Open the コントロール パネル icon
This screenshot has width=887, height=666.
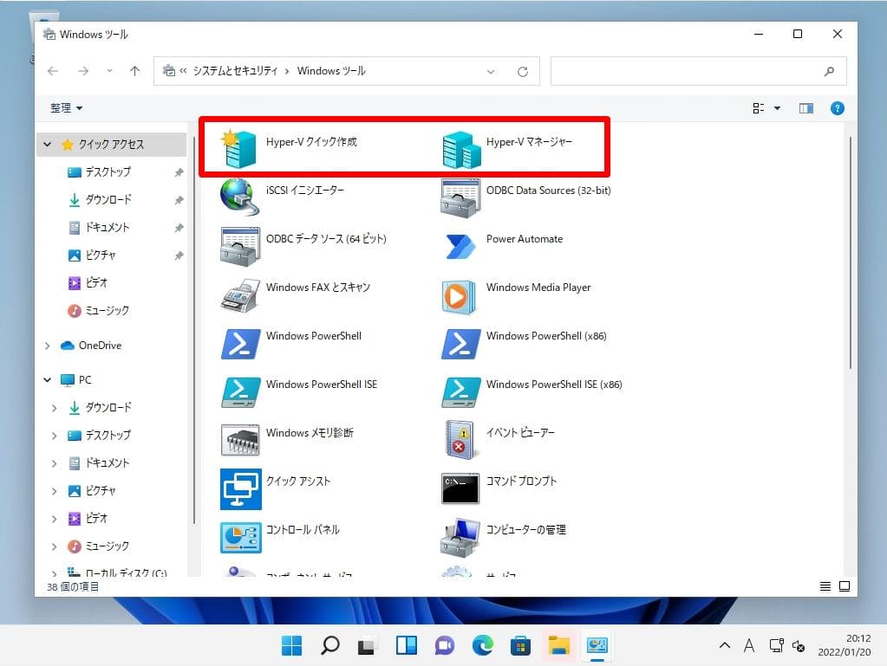point(241,537)
